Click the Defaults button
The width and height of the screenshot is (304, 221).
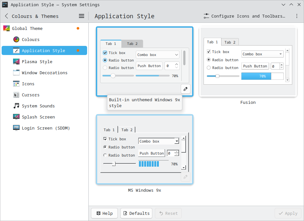pos(136,213)
